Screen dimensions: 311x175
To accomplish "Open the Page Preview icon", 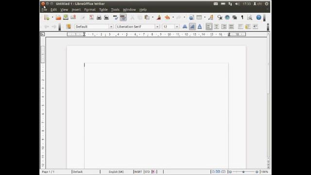I will (x=106, y=17).
